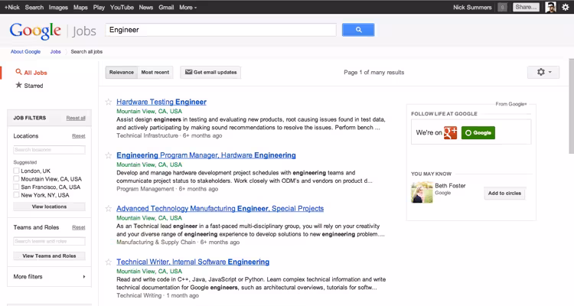574x306 pixels.
Task: Follow Google on Google+ green button
Action: tap(478, 132)
